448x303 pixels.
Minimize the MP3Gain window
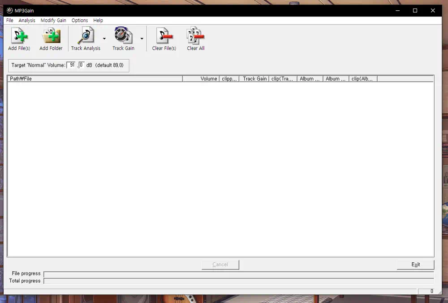coord(397,11)
